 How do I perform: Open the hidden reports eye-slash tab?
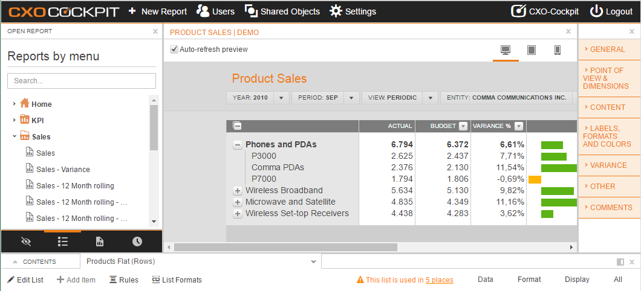tap(26, 241)
